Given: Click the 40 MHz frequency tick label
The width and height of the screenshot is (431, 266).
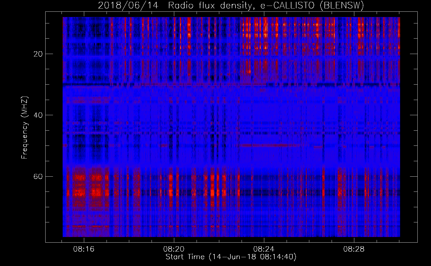Looking at the screenshot, I should coord(38,115).
